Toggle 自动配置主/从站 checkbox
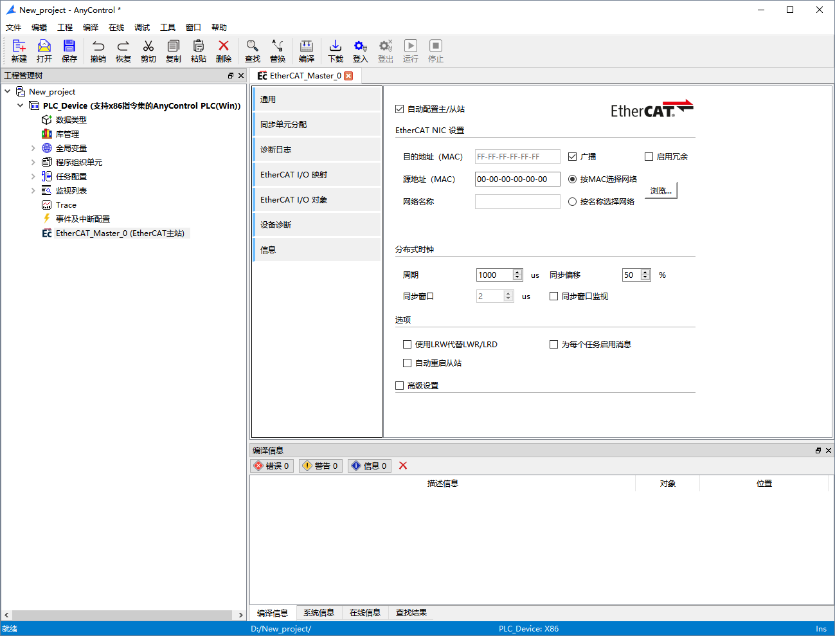The width and height of the screenshot is (835, 636). tap(399, 109)
